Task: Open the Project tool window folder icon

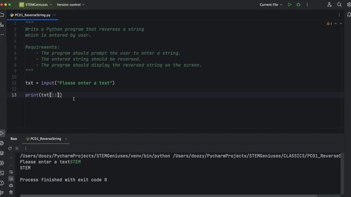Action: [2, 15]
